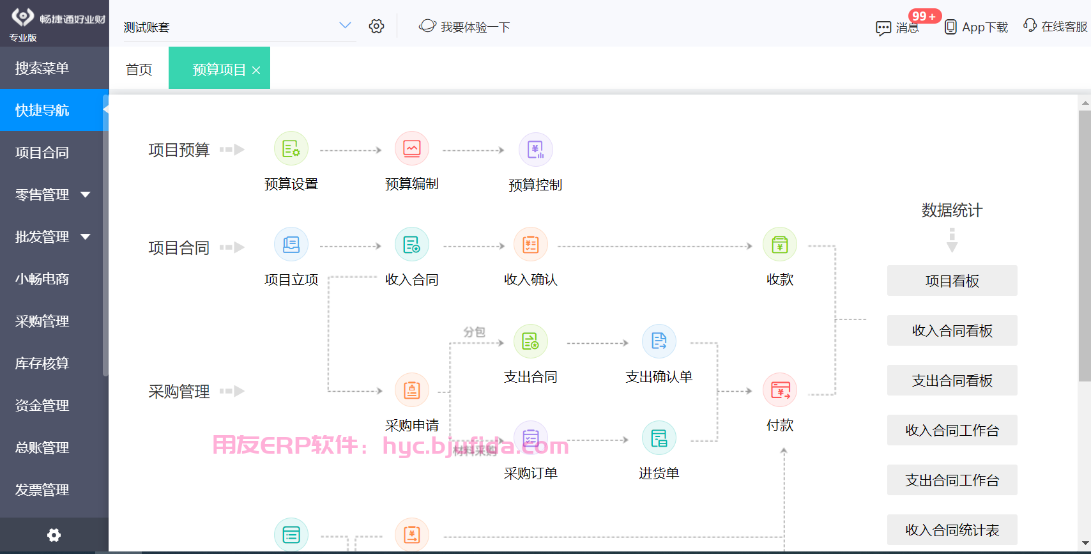
Task: Open the 采购订单 icon
Action: pos(531,438)
